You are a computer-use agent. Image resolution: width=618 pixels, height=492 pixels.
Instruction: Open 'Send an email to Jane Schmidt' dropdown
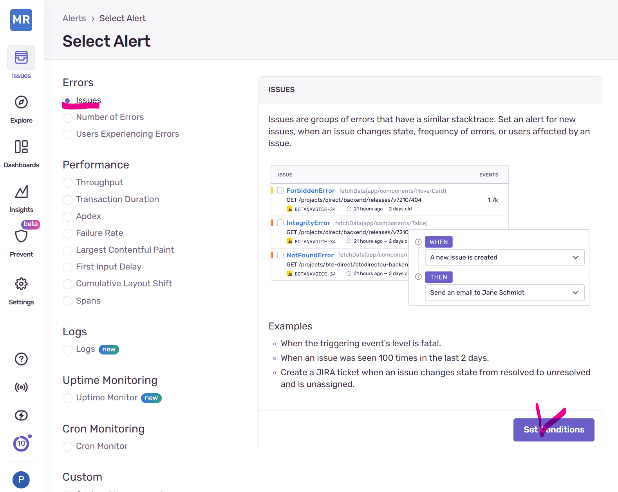coord(504,293)
